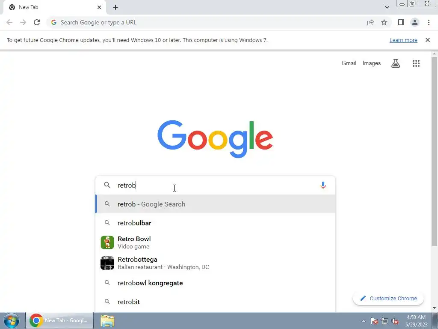Click the Retrobottega restaurant thumbnail
This screenshot has width=438, height=329.
coord(107,263)
